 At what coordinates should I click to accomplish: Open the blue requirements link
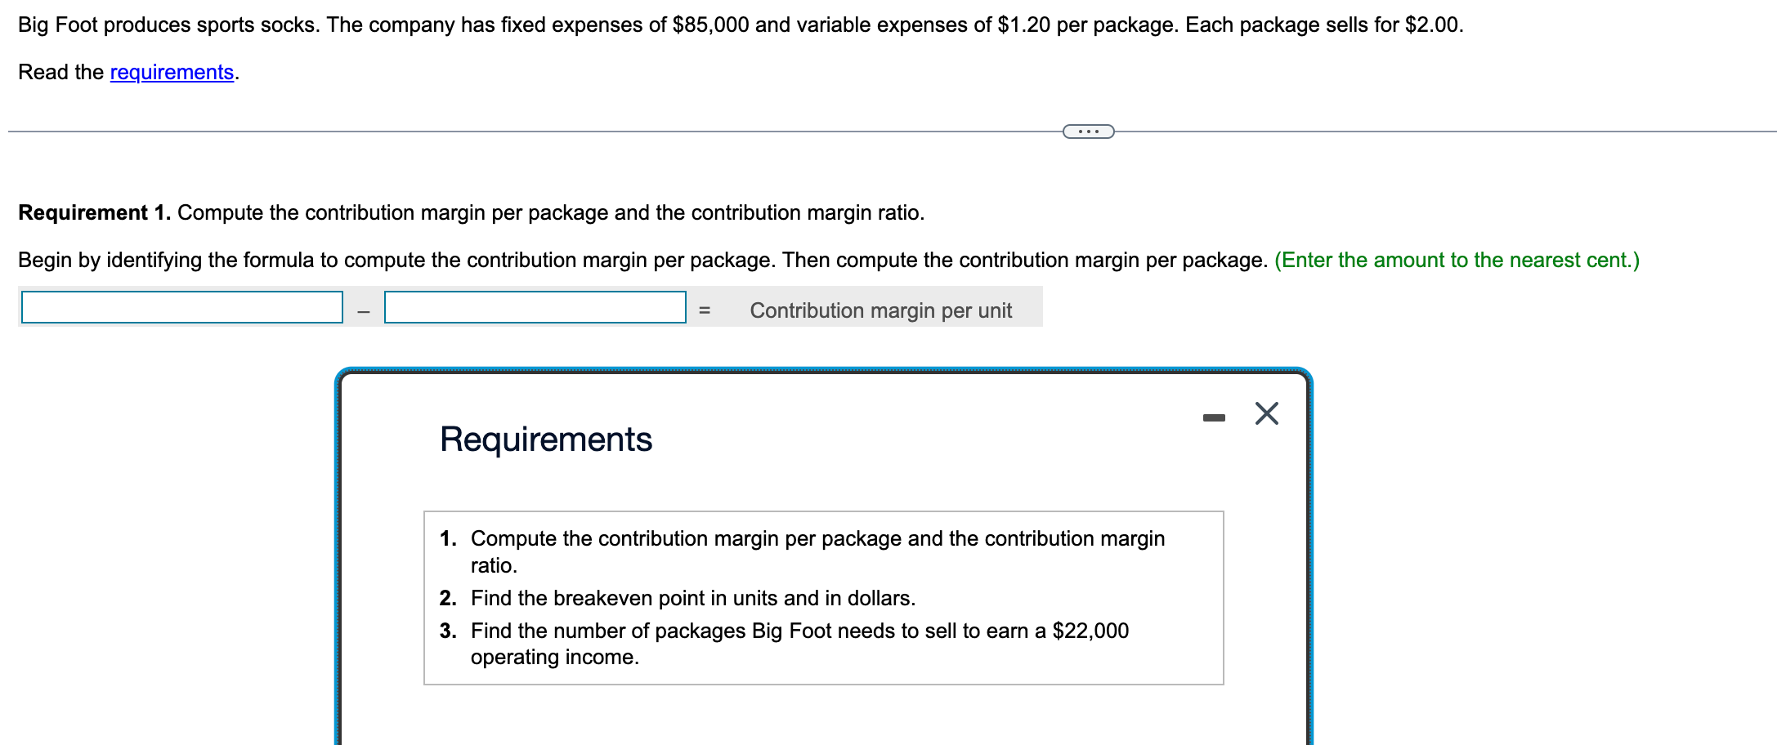tap(172, 73)
